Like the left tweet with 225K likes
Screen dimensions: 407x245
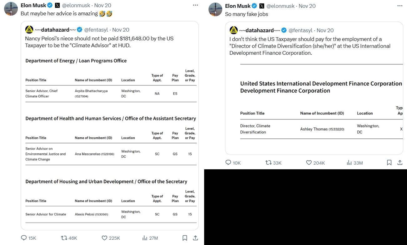point(105,238)
